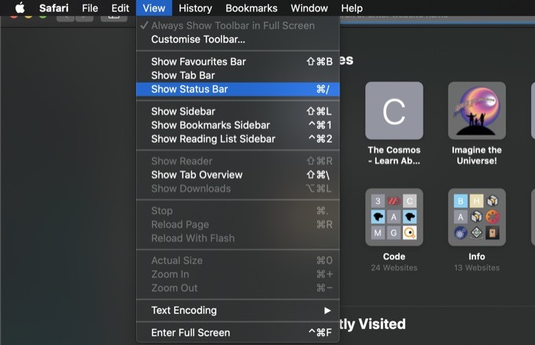Select Show Bookmarks Sidebar
535x345 pixels.
238,125
